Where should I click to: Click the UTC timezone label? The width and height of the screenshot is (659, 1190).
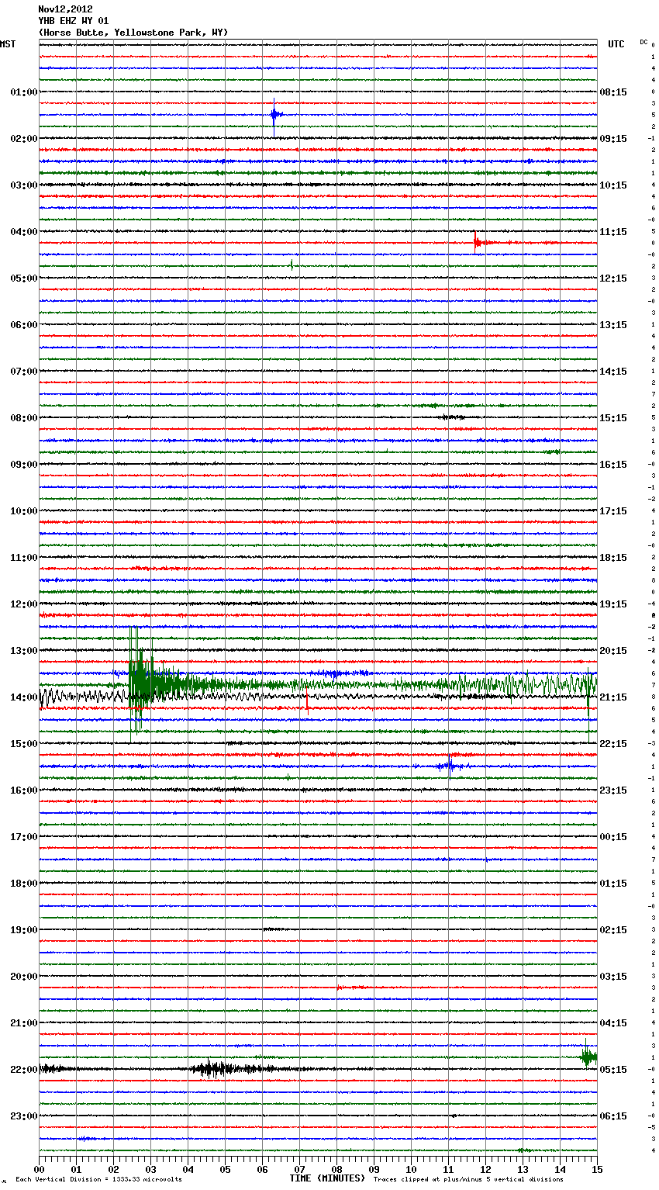(616, 44)
